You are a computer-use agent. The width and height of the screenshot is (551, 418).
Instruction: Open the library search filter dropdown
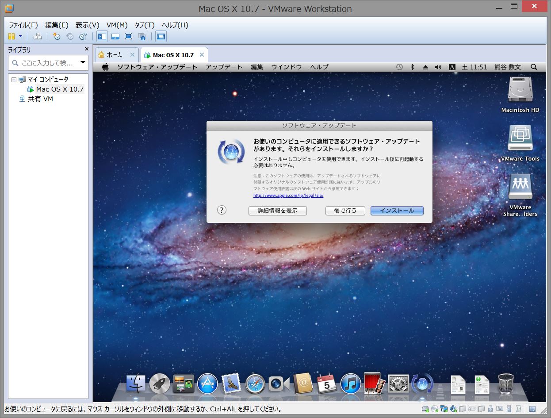coord(83,63)
